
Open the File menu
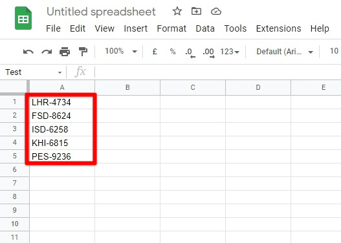click(x=53, y=28)
